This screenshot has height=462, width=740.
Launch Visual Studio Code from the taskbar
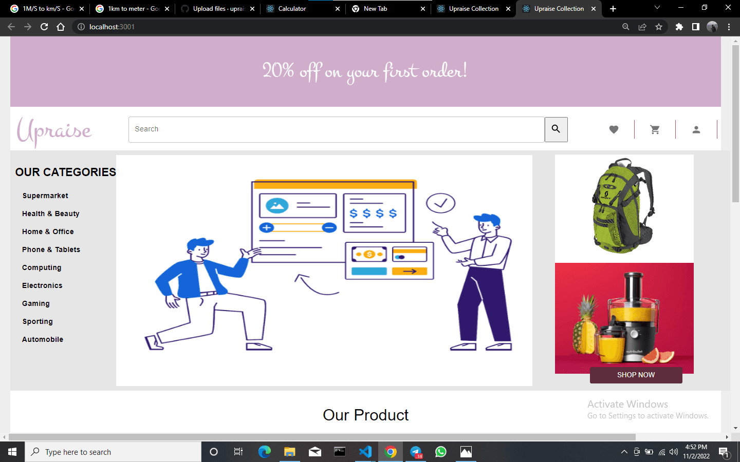(x=365, y=452)
